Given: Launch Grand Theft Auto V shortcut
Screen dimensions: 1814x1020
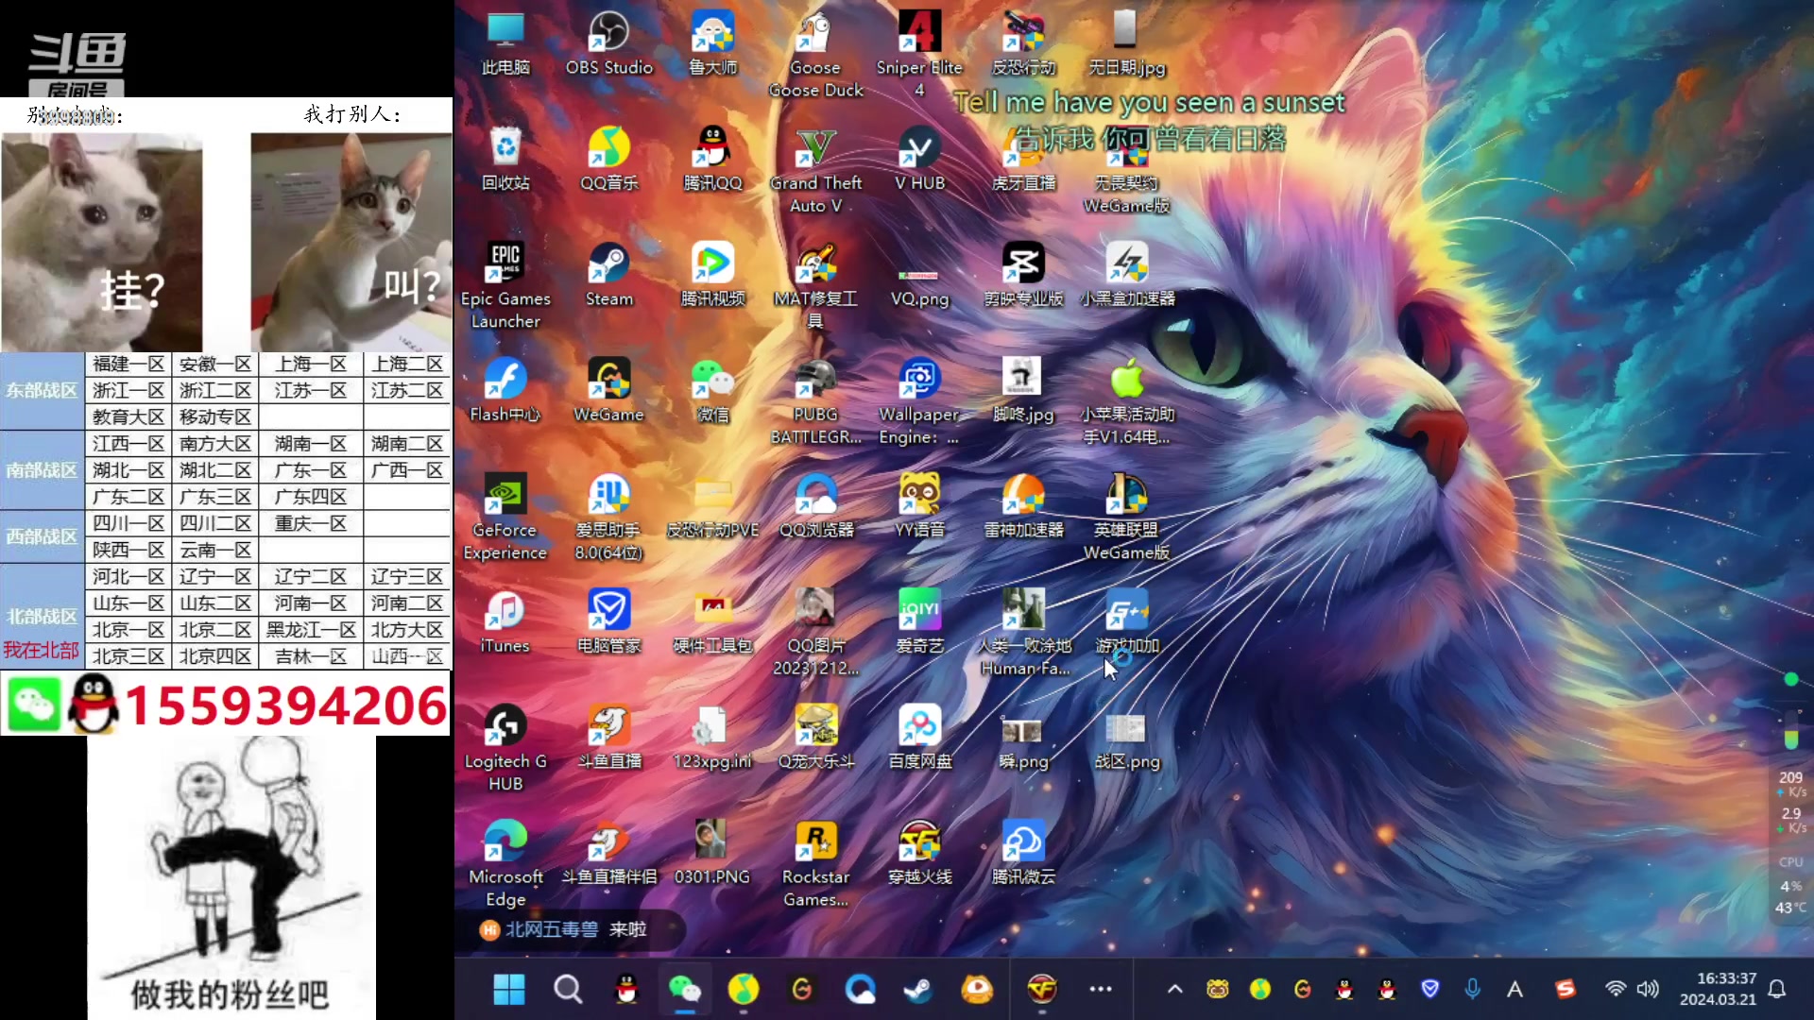Looking at the screenshot, I should coord(815,170).
